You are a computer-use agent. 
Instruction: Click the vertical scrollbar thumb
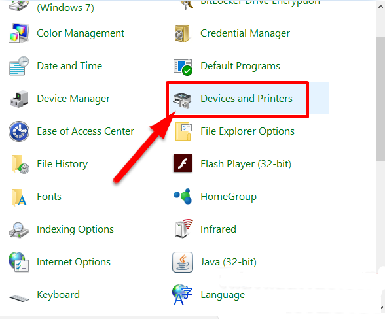(380, 99)
